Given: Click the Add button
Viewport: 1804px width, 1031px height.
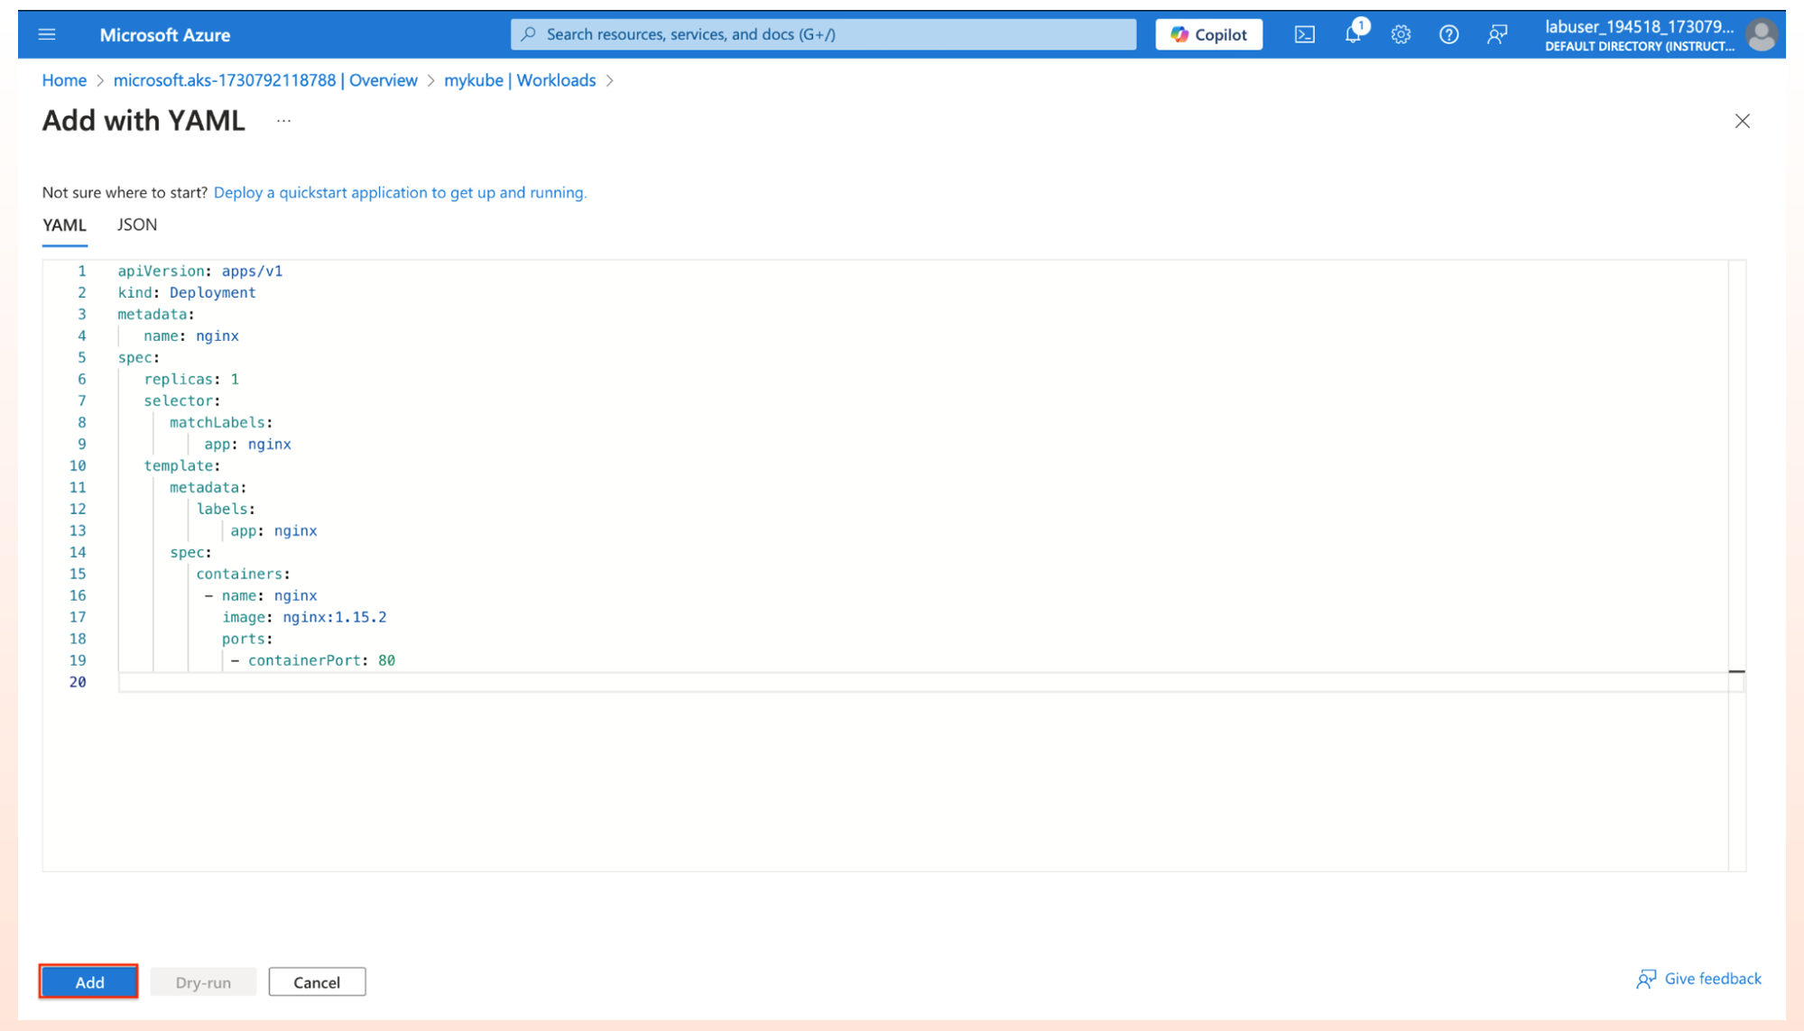Looking at the screenshot, I should [88, 981].
